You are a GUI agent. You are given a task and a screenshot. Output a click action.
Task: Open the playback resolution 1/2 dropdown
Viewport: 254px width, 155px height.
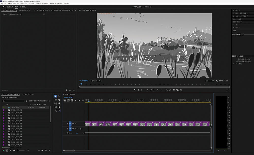tap(210, 81)
